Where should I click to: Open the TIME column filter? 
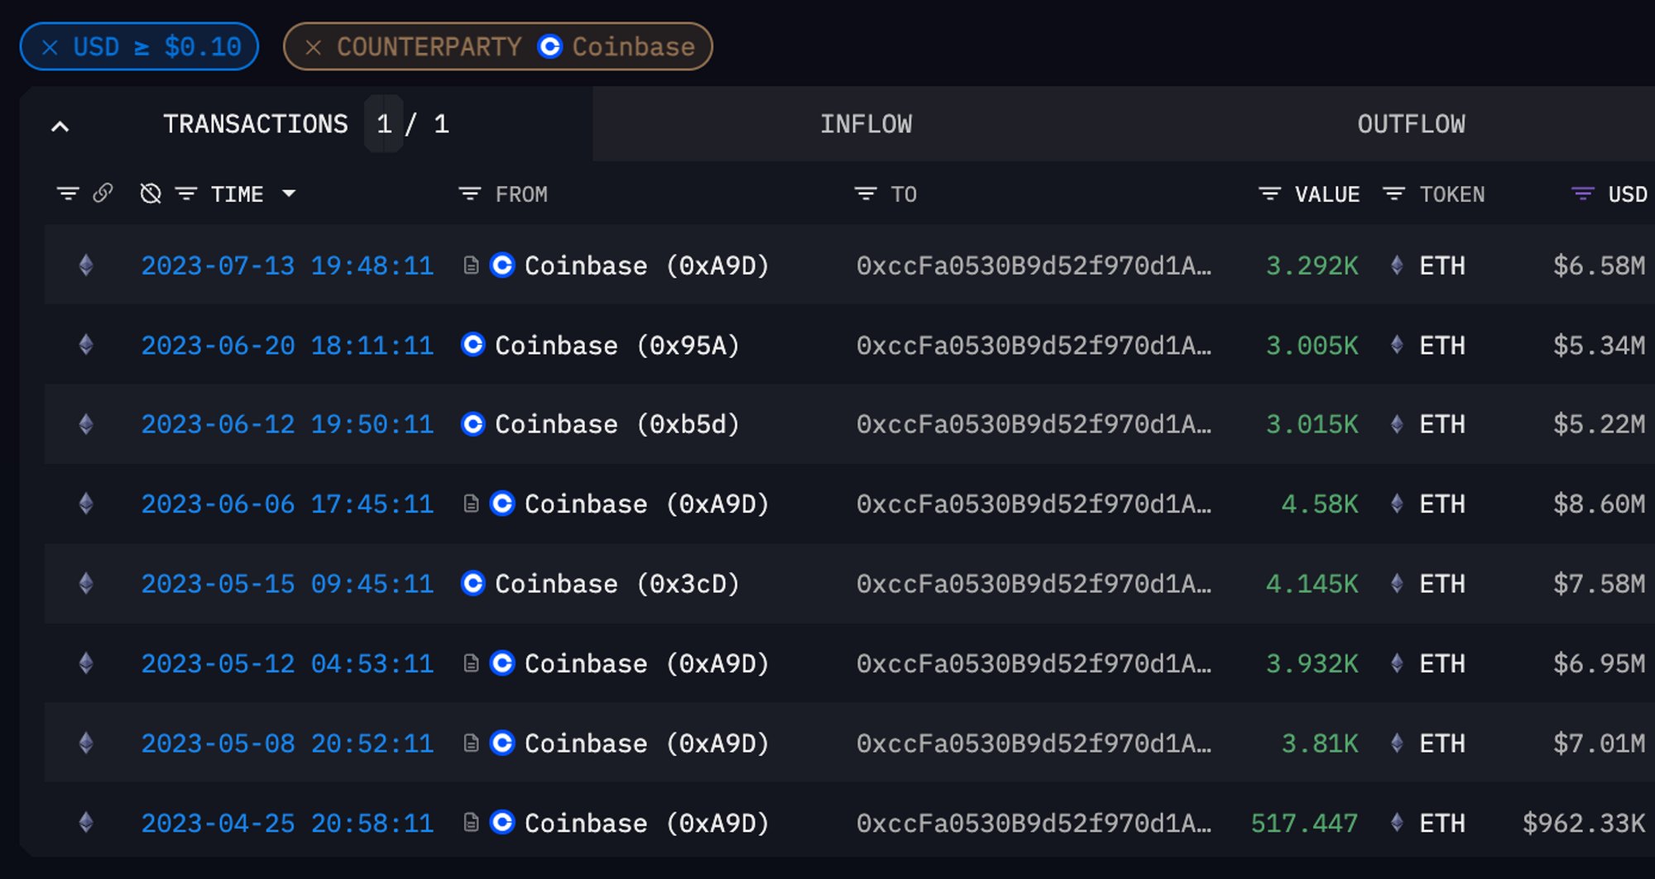tap(186, 193)
